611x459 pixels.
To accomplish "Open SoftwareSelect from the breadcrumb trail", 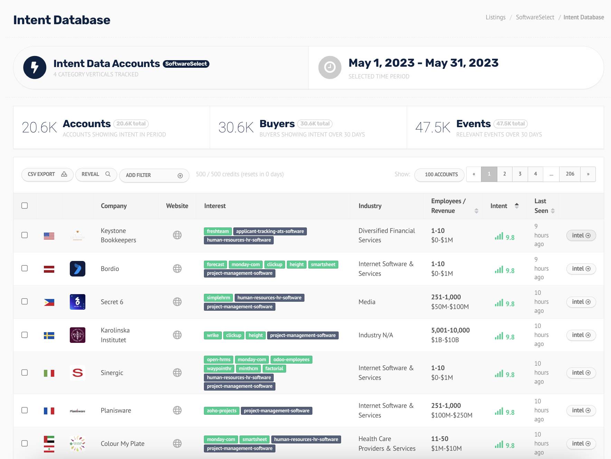I will 535,17.
